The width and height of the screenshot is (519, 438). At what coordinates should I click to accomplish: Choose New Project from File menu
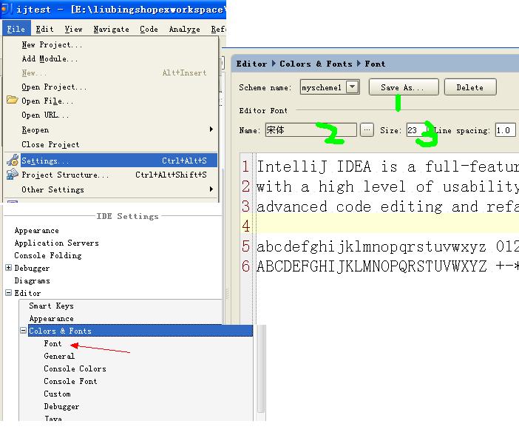pos(47,44)
